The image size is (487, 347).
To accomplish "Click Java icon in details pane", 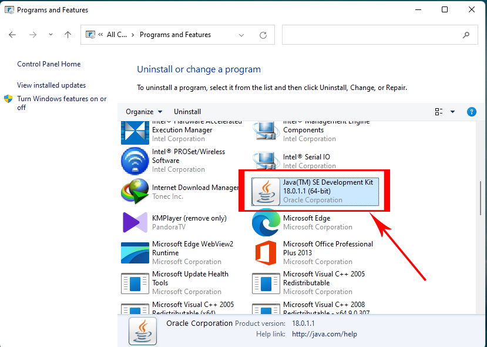I will tap(143, 331).
